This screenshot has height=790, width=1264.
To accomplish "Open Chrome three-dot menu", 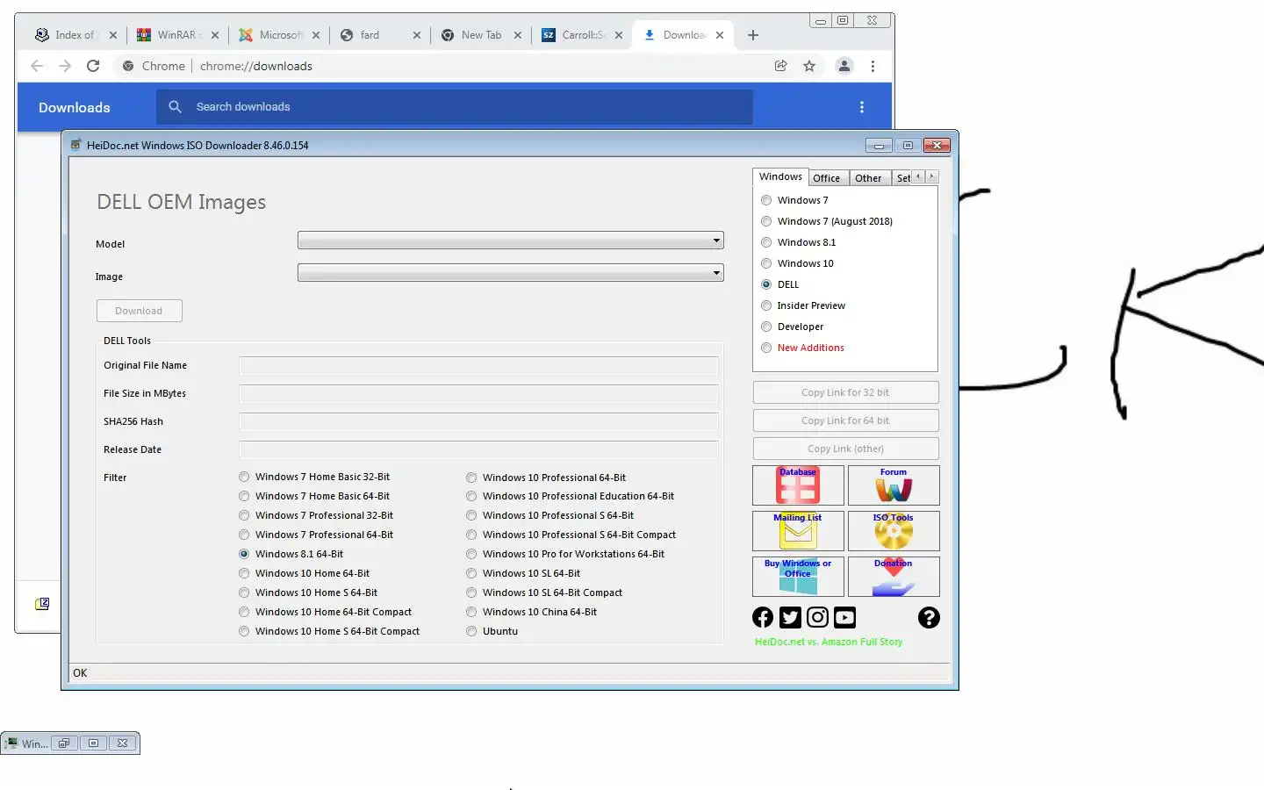I will click(x=873, y=66).
